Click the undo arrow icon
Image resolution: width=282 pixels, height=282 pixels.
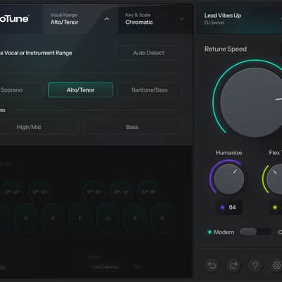point(212,266)
